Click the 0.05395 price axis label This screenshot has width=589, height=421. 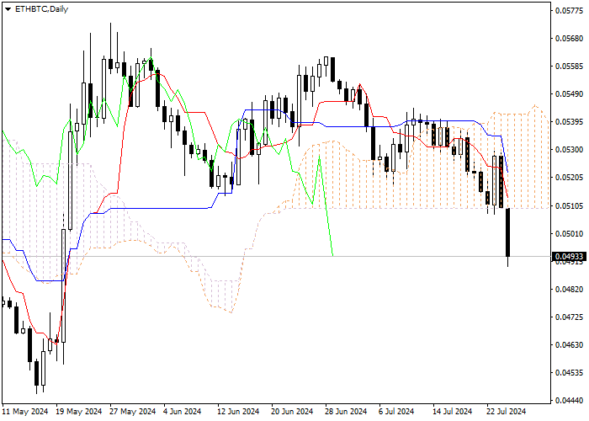click(569, 122)
